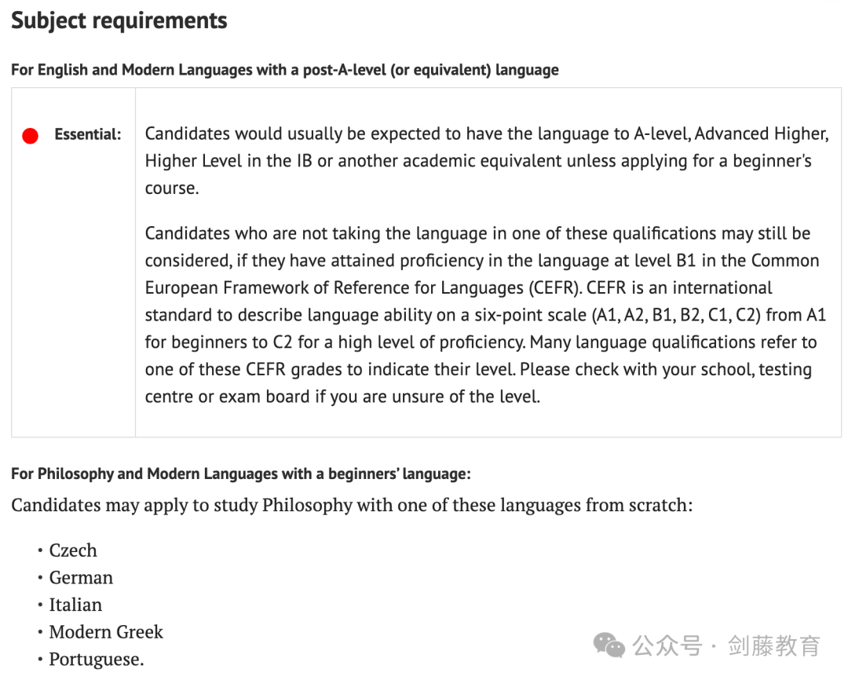The image size is (848, 680).
Task: Click the 'For Philosophy and Modern Languages' subheading
Action: click(x=241, y=474)
